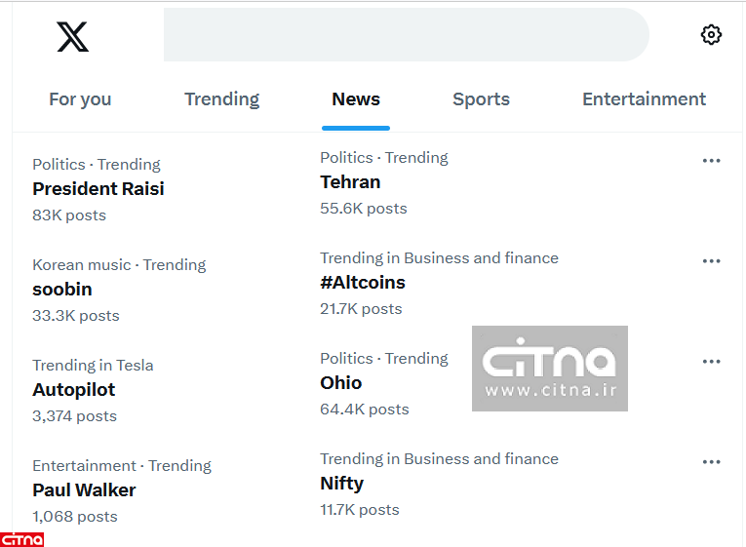Open the President Raisi trending topic
The height and width of the screenshot is (547, 746).
pos(98,189)
